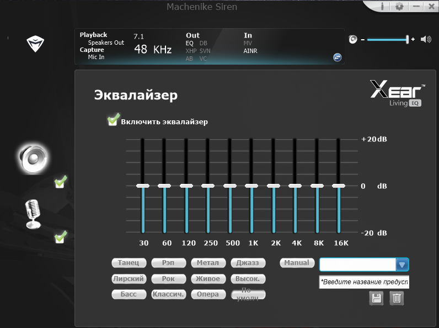
Task: Click the preset name input field
Action: (364, 282)
